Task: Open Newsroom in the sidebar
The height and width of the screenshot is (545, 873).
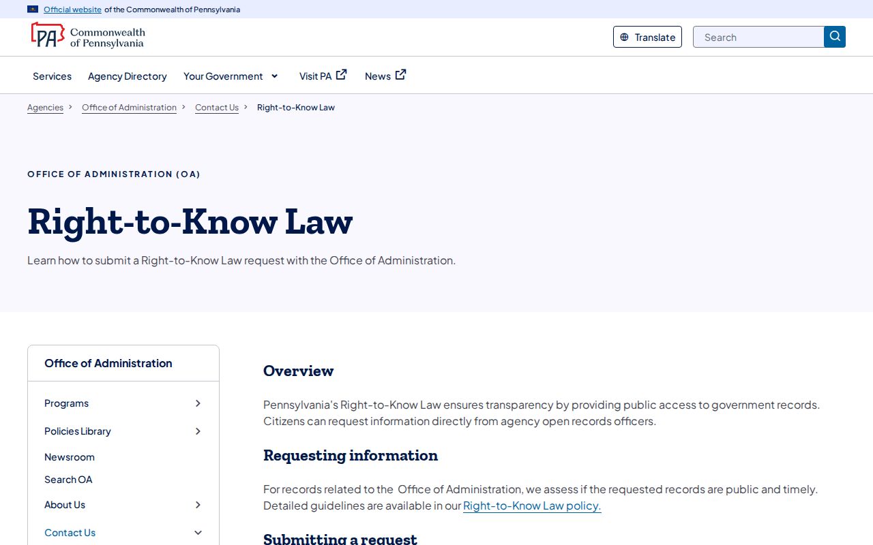Action: click(x=70, y=457)
